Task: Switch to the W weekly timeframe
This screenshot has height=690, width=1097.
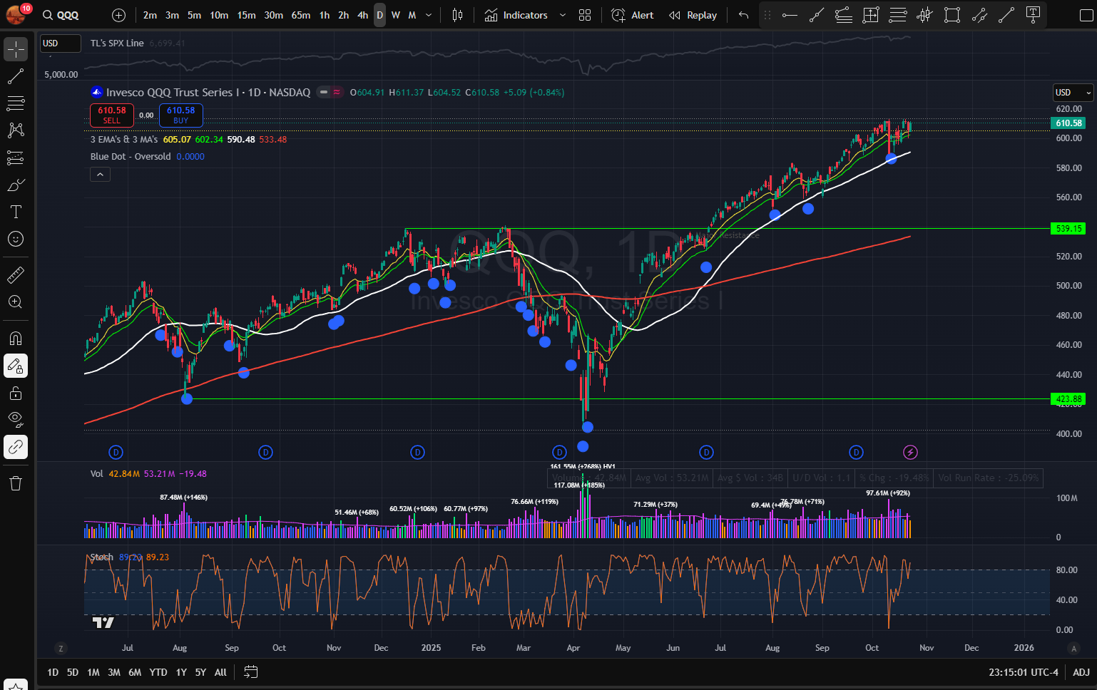Action: coord(396,15)
